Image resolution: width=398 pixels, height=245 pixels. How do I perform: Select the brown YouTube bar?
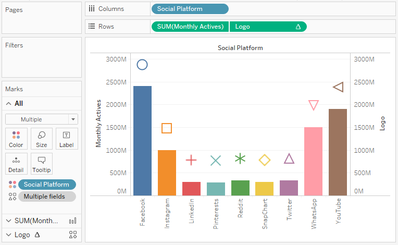tap(338, 152)
